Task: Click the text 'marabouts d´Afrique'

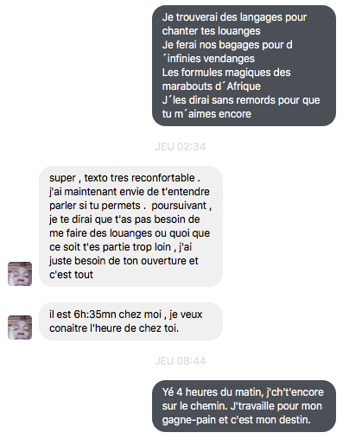Action: 212,86
